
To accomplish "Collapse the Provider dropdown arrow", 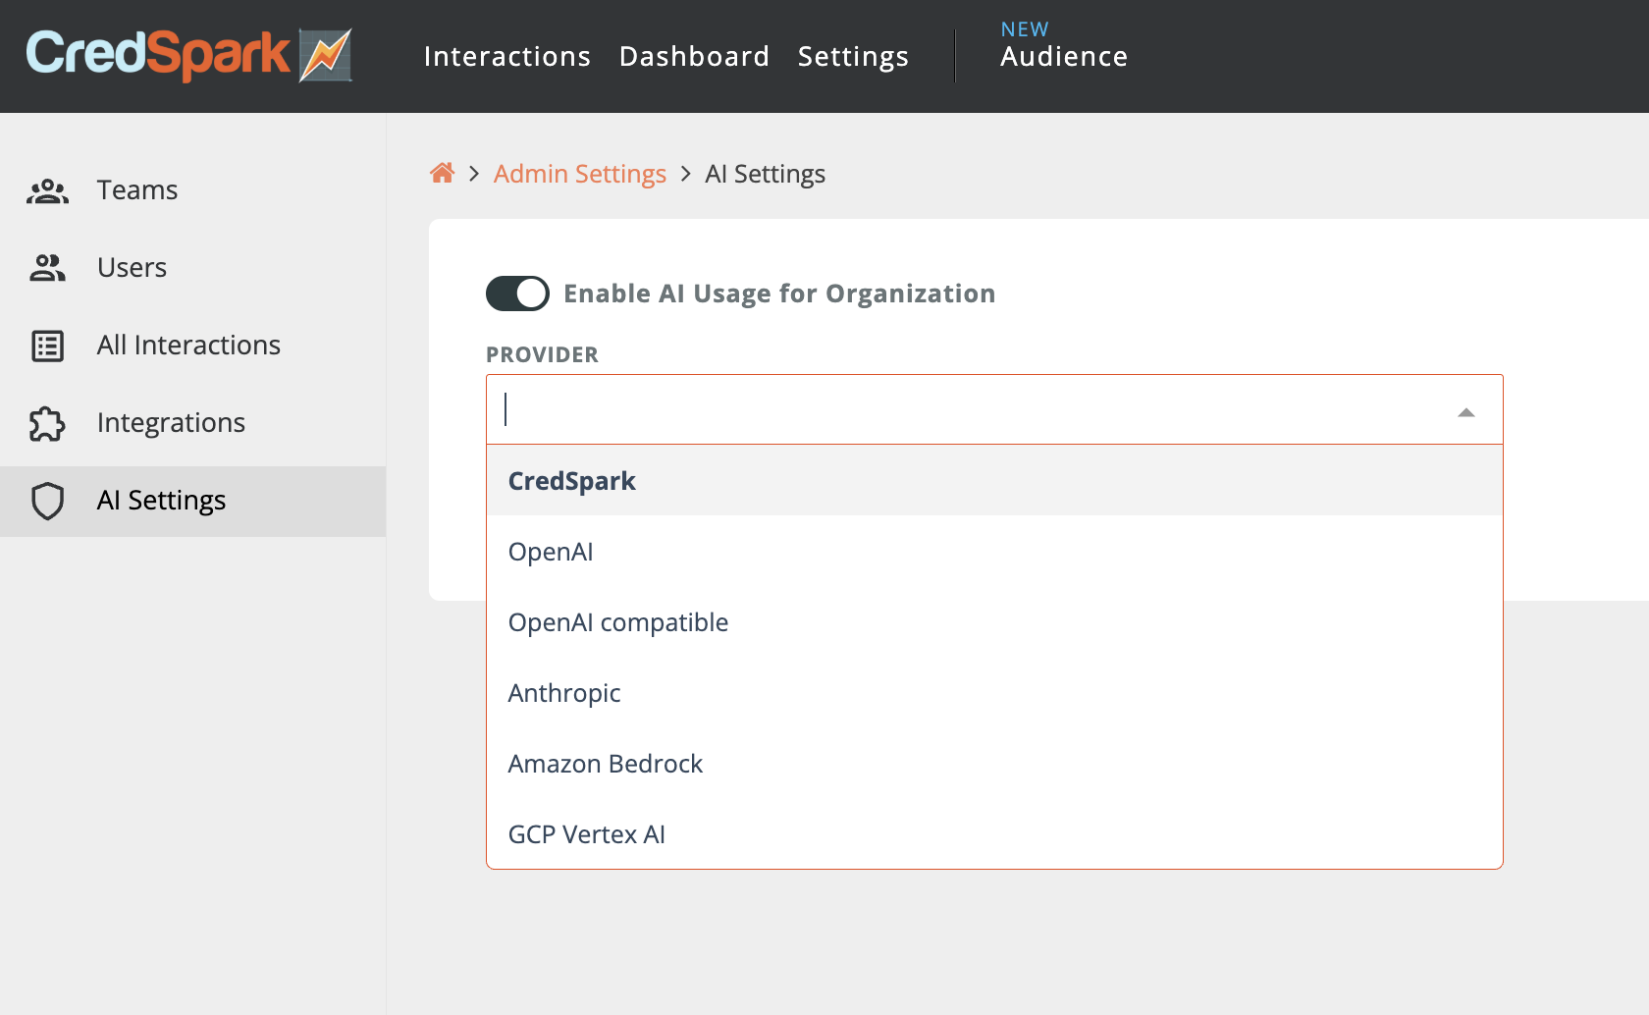I will pos(1466,412).
